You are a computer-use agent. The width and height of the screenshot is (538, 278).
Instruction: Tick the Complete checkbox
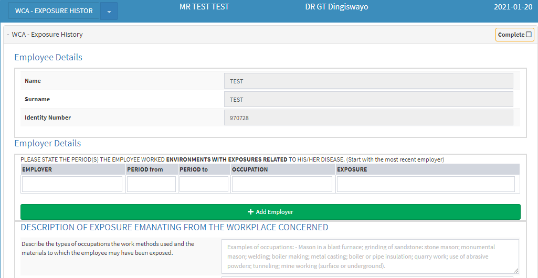pos(529,35)
